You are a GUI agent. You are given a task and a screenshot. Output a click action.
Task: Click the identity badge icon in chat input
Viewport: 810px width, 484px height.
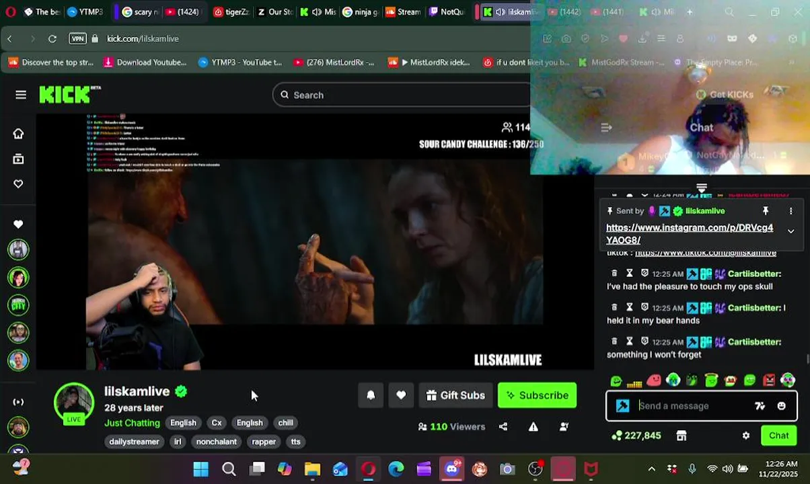[623, 406]
